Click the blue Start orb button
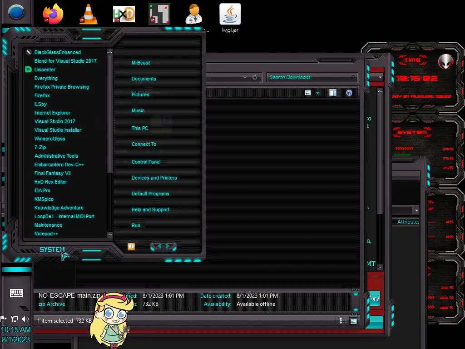This screenshot has height=349, width=465. click(x=16, y=12)
